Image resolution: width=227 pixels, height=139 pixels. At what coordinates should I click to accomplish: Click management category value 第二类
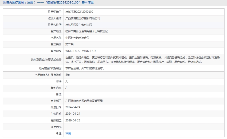[x=69, y=44]
